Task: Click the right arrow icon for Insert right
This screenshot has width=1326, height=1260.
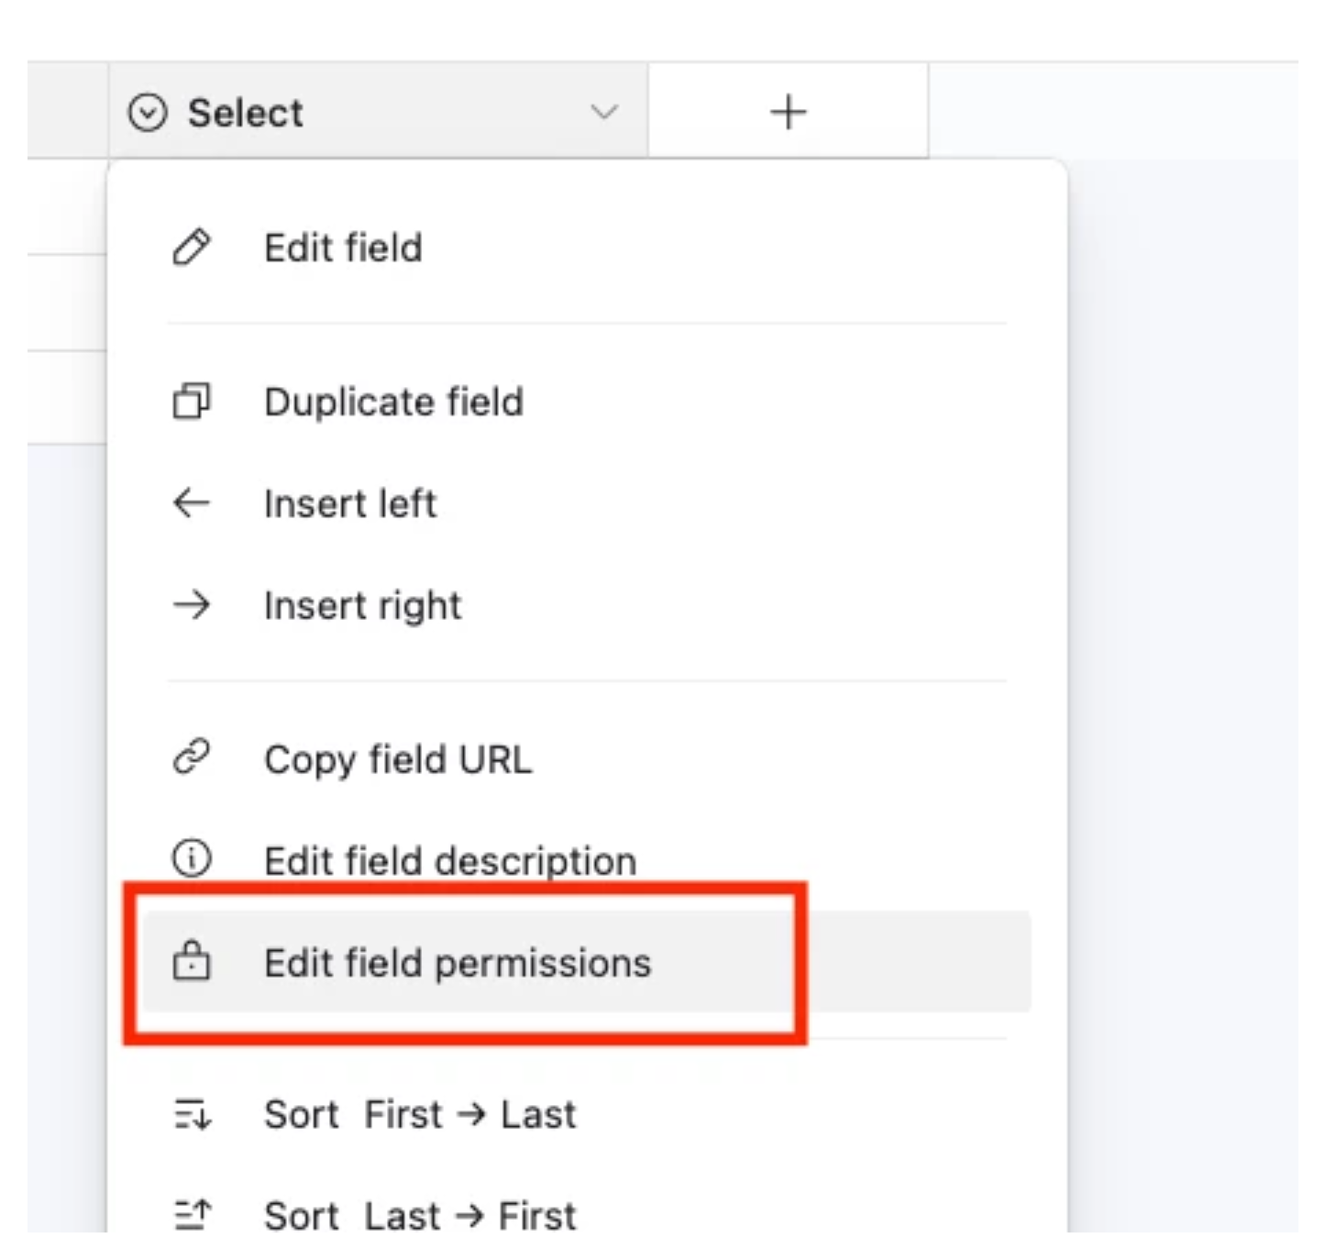Action: pos(191,604)
